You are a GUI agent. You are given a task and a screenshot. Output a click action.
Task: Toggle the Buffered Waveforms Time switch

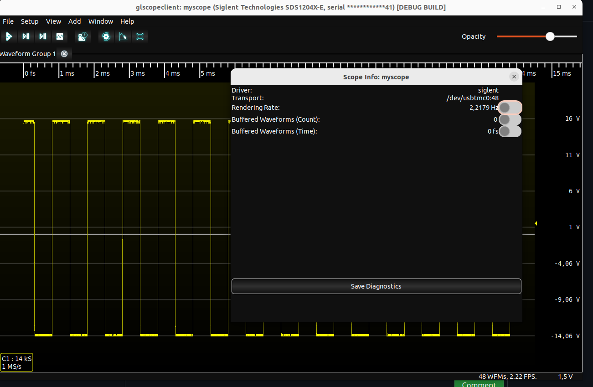pyautogui.click(x=509, y=131)
